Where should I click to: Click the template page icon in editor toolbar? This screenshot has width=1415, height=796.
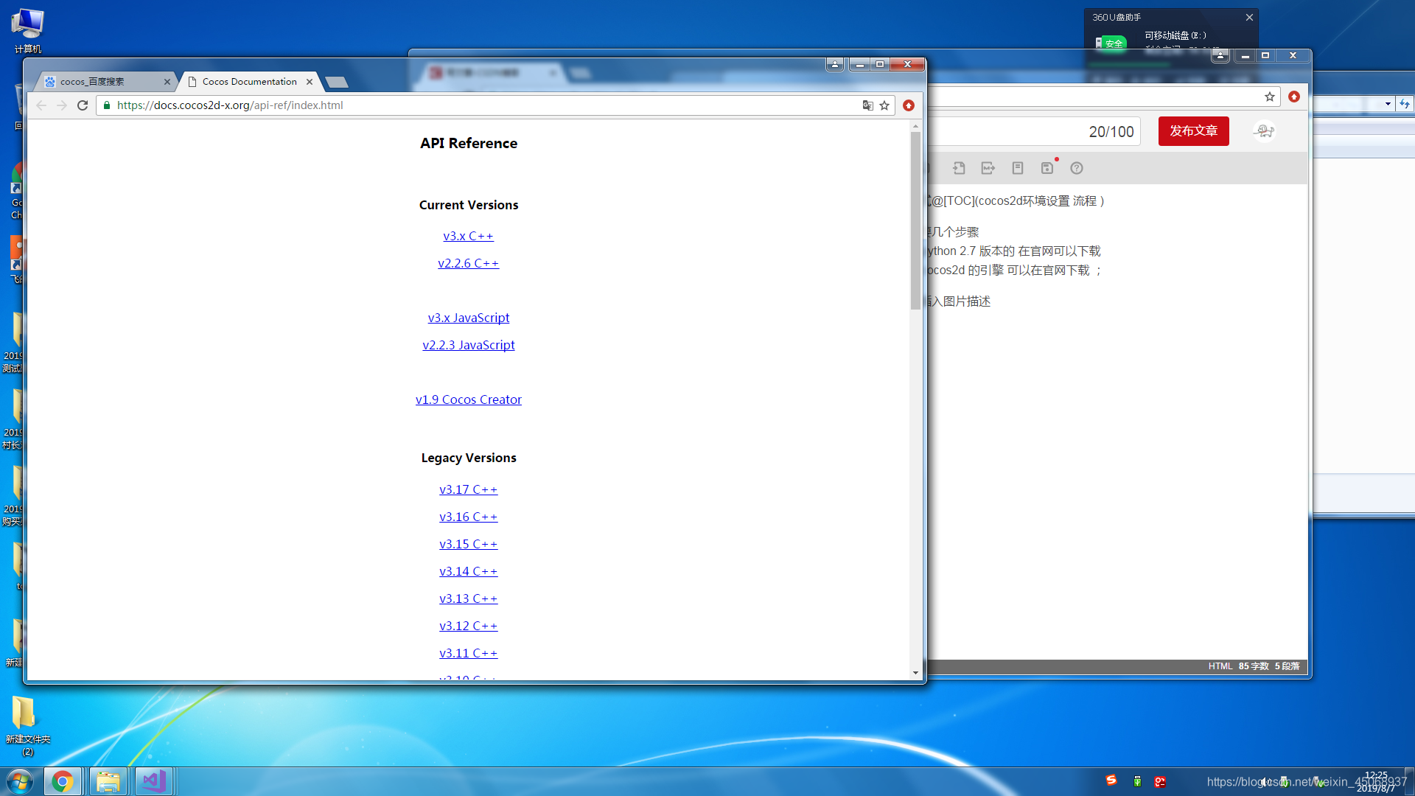point(1018,168)
